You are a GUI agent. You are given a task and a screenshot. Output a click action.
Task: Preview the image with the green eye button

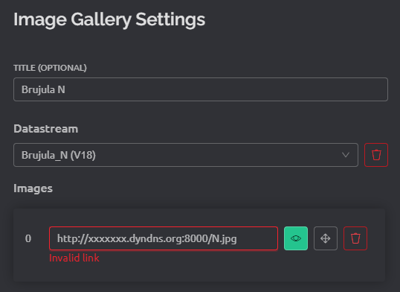pos(296,238)
